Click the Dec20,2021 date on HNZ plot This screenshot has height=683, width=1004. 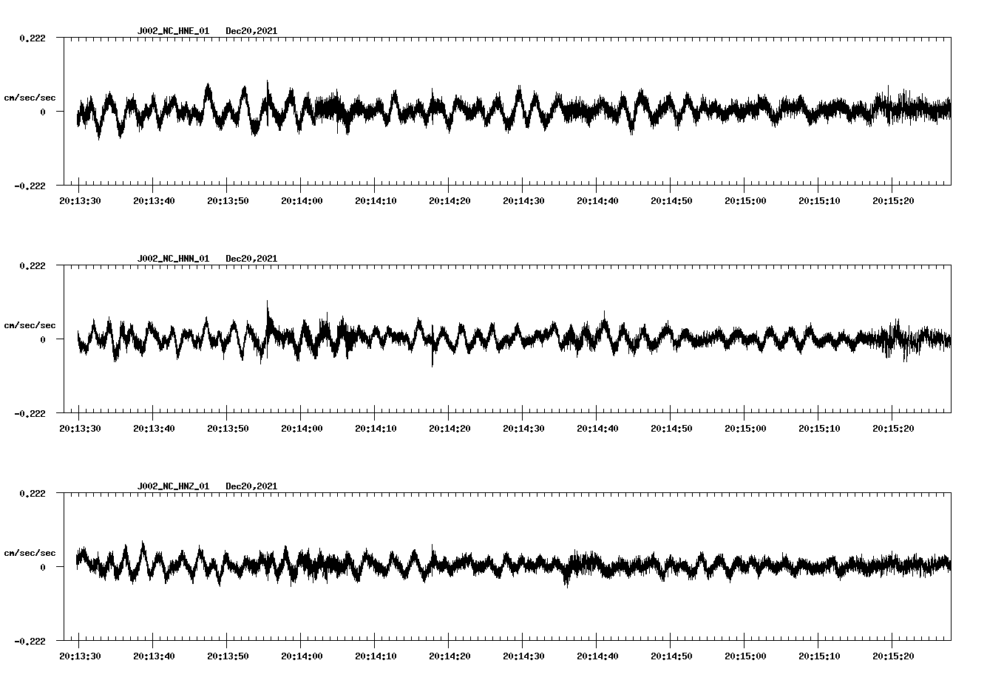pos(251,486)
